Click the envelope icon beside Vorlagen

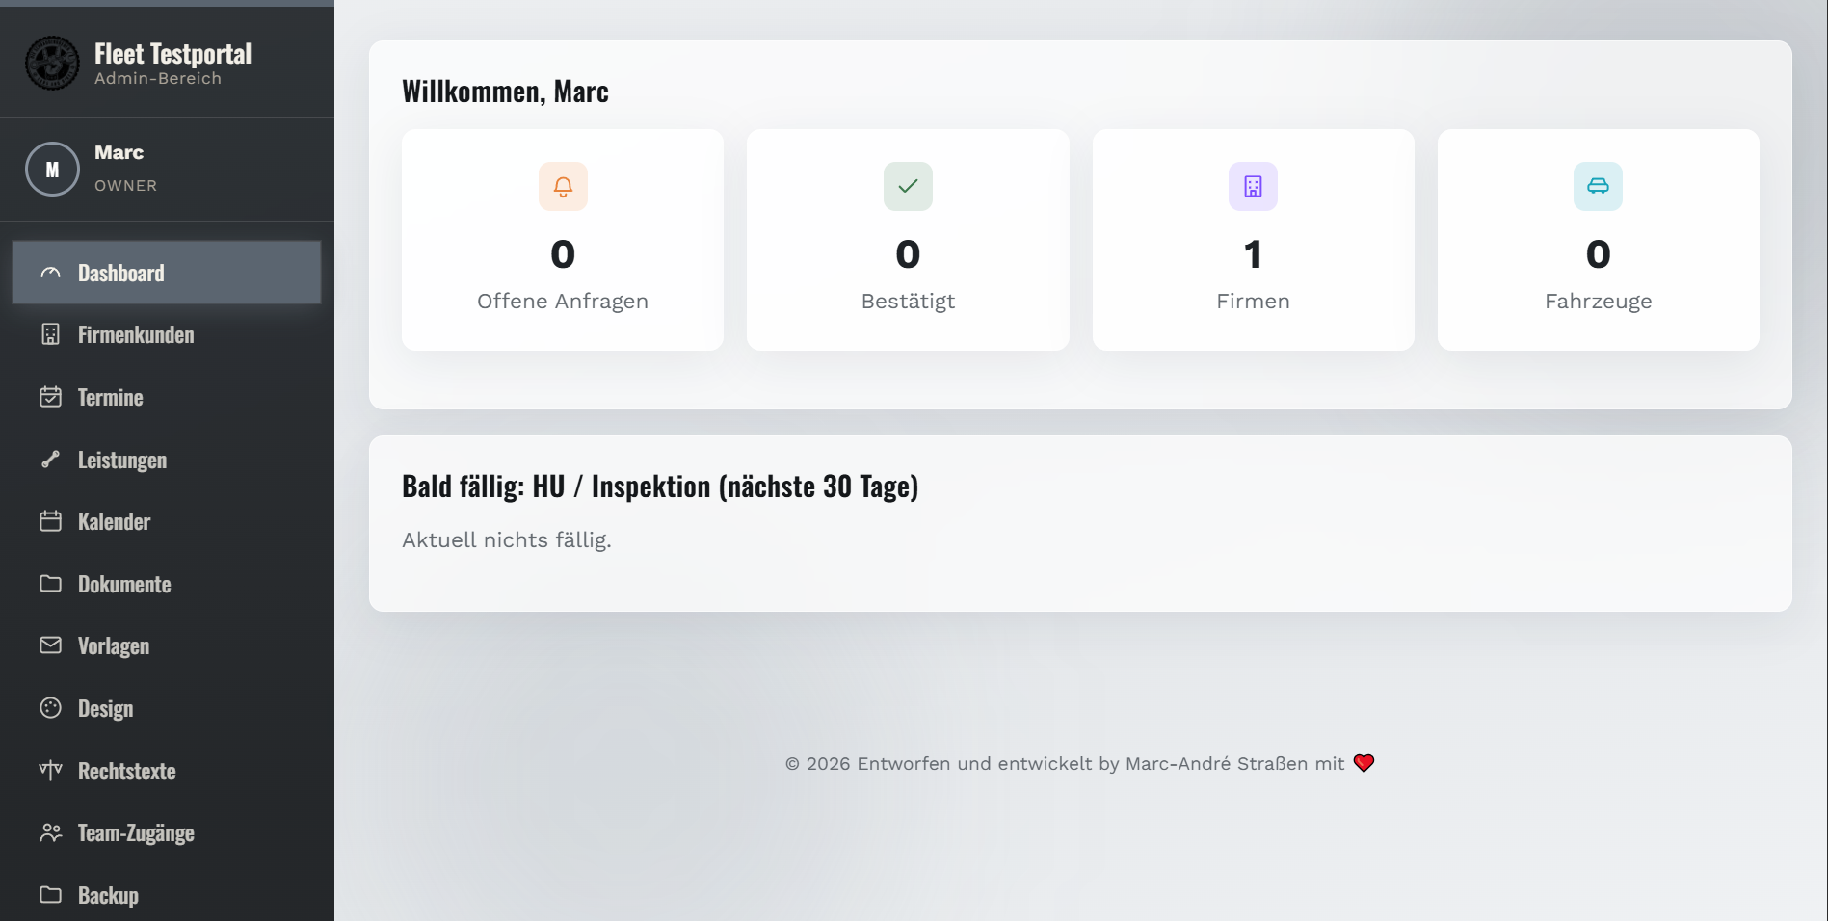[x=51, y=645]
